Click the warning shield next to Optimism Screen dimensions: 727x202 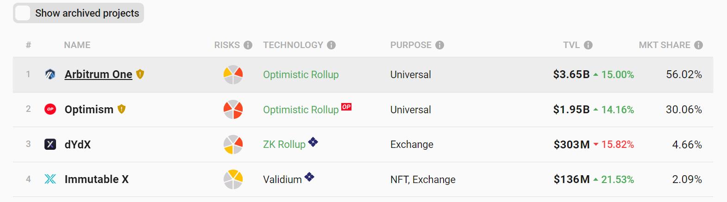coord(121,109)
